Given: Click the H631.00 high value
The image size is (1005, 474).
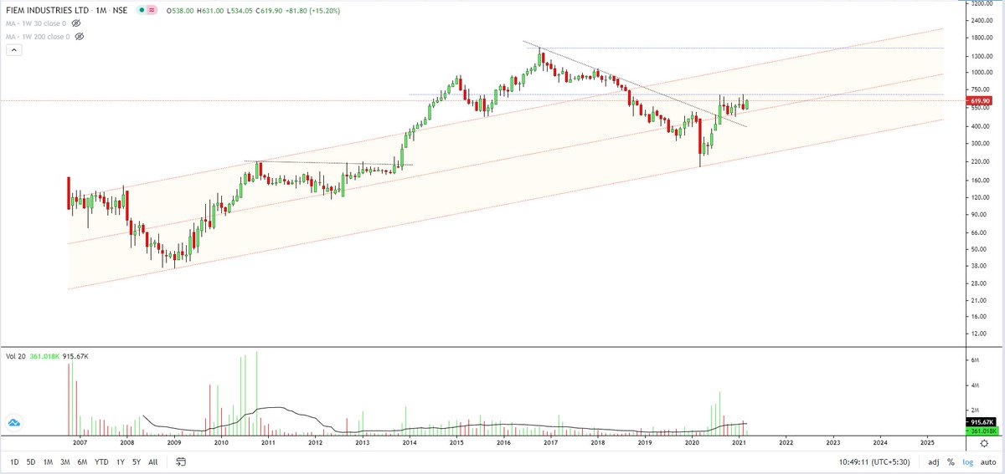Looking at the screenshot, I should click(209, 12).
